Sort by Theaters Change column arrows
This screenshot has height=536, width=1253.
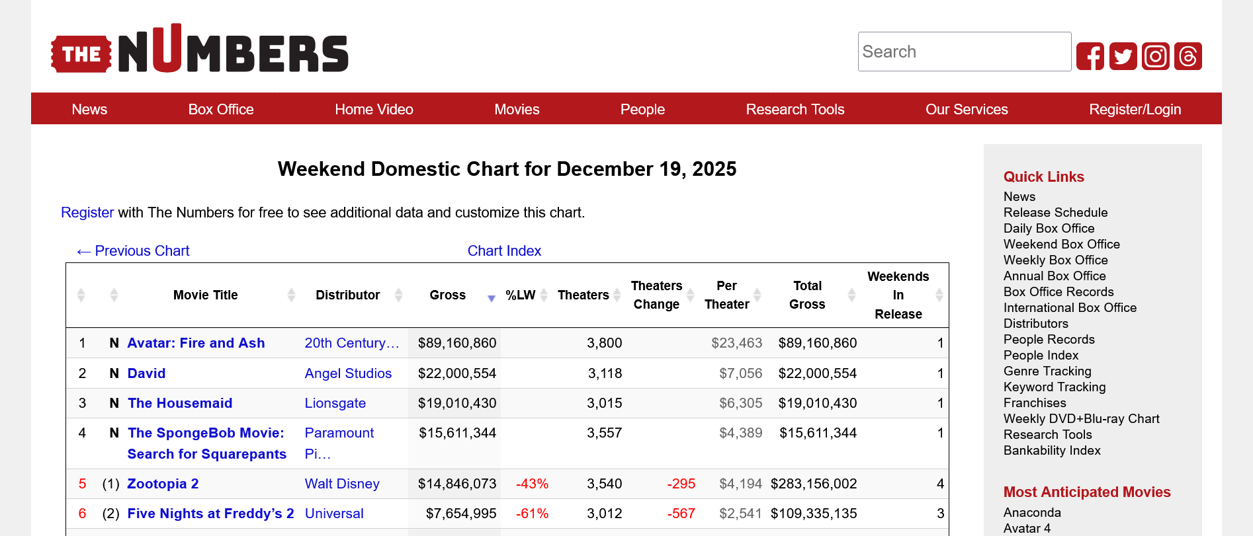click(690, 295)
